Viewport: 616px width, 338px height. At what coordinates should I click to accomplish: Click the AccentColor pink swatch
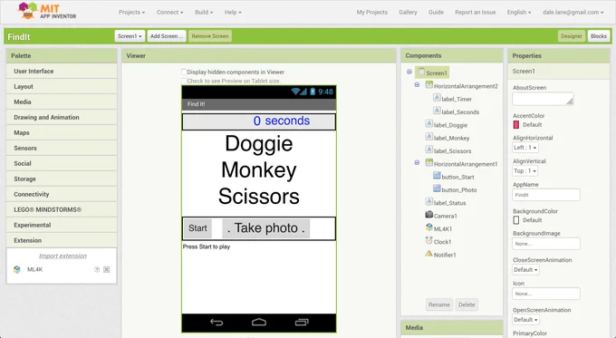click(516, 124)
